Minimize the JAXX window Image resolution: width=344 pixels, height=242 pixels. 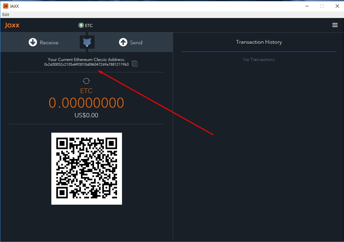click(307, 6)
